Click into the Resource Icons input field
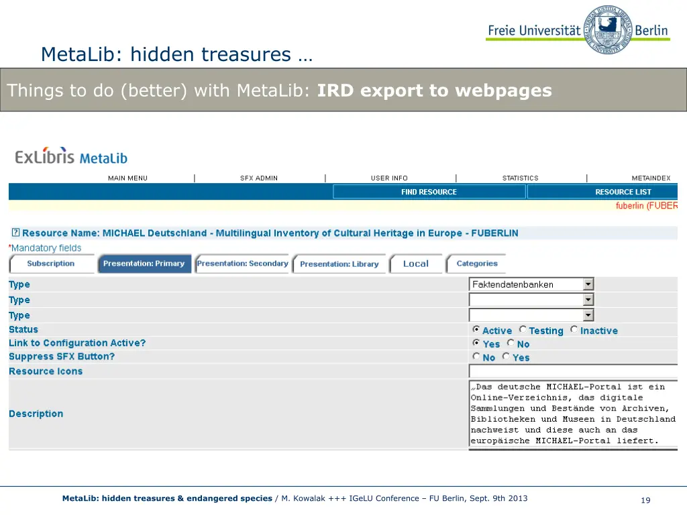687x515 pixels. (x=573, y=371)
